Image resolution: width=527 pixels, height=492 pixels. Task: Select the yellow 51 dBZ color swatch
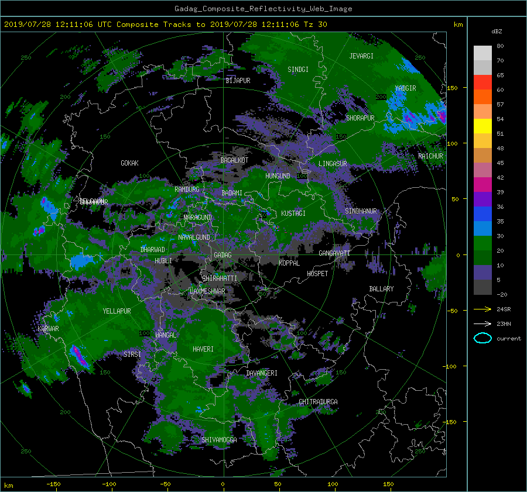[x=482, y=126]
